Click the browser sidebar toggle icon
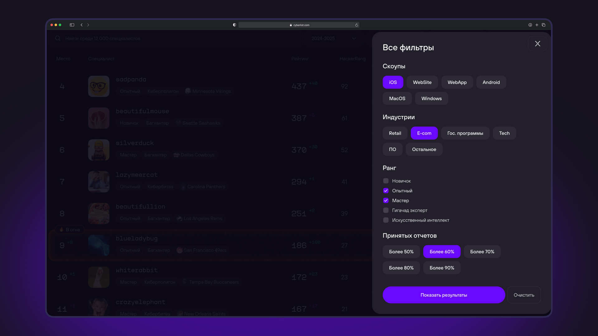598x336 pixels. coord(72,25)
